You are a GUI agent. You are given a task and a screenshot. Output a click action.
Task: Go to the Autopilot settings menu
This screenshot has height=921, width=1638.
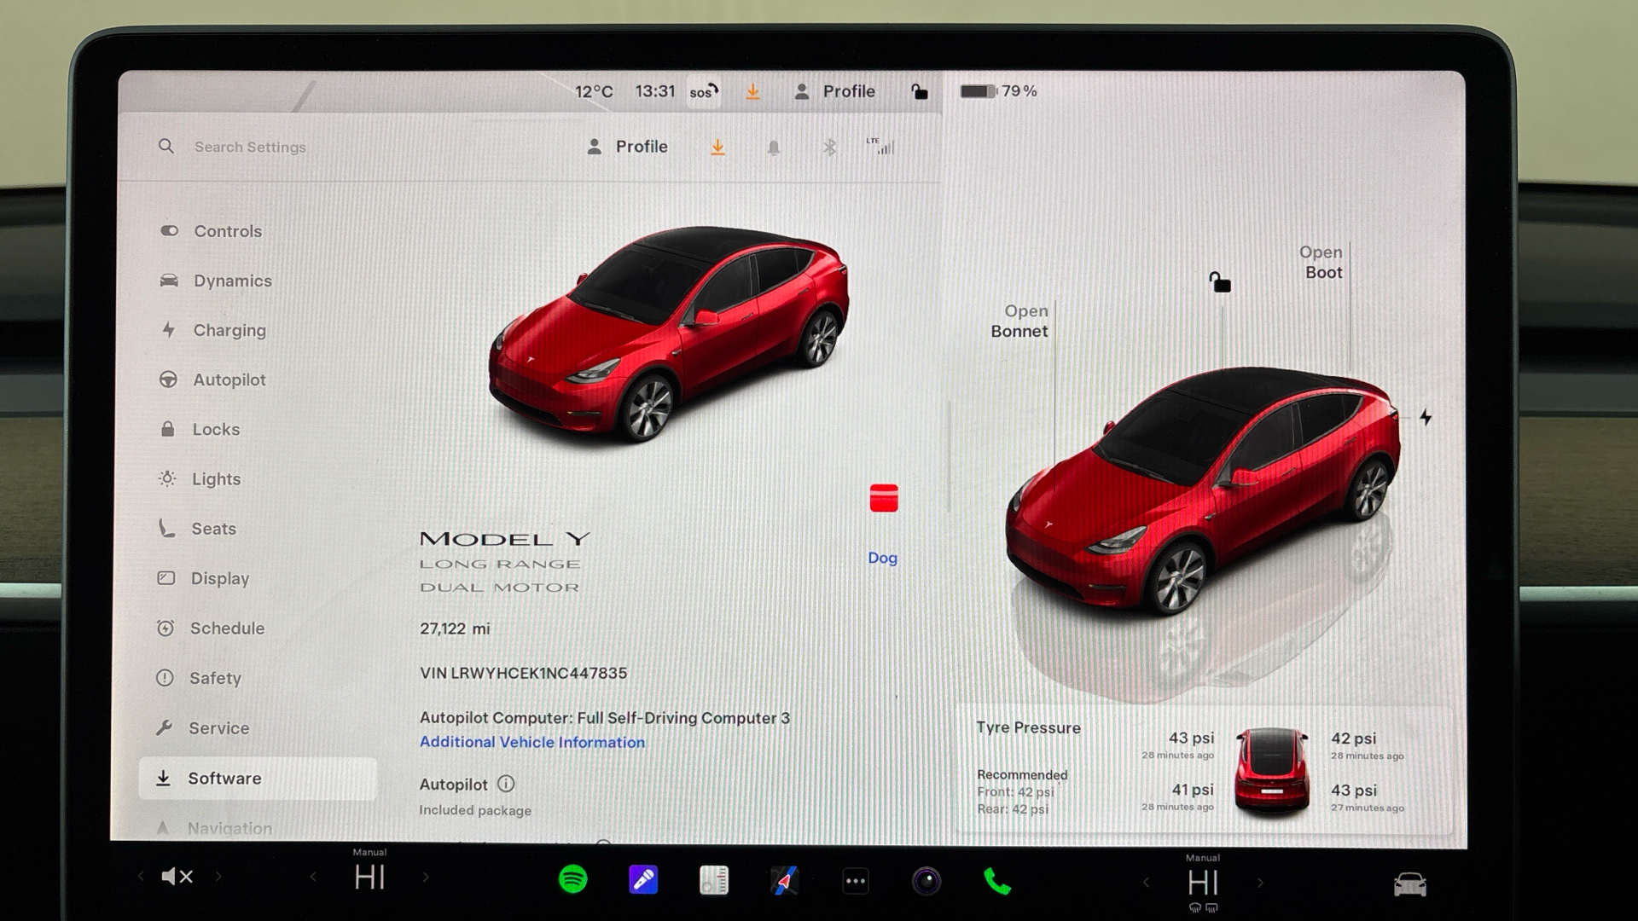(229, 379)
